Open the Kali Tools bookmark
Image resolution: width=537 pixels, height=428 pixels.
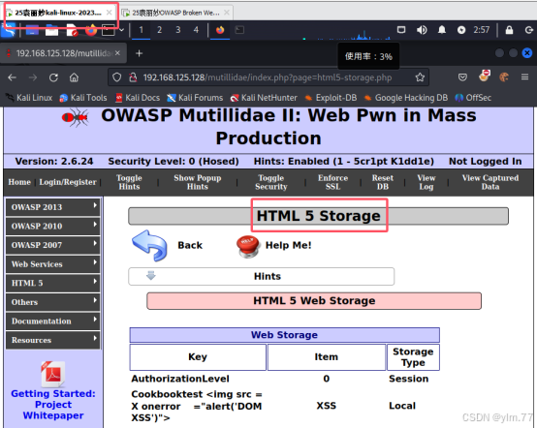point(83,98)
